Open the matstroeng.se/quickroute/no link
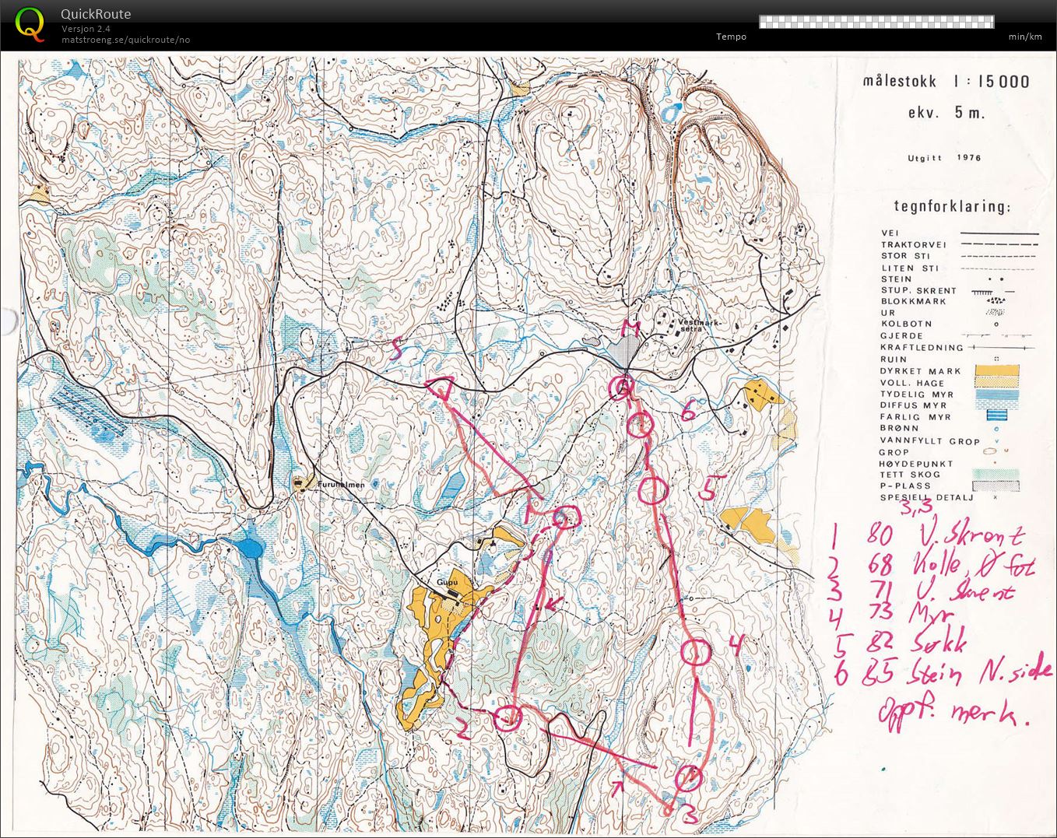Screen dimensions: 1057x838 [x=126, y=40]
